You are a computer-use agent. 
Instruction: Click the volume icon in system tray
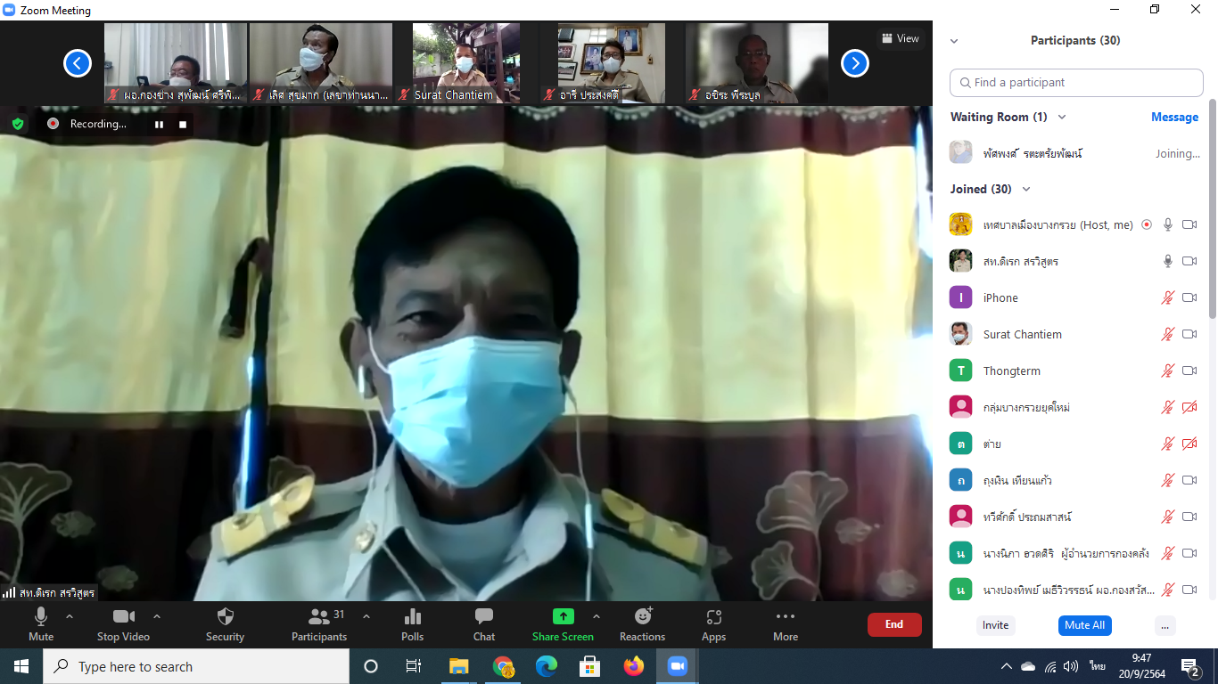point(1071,666)
